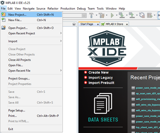Click Hold in Reset toolbar icon
Image resolution: width=160 pixels, height=133 pixels.
point(142,15)
